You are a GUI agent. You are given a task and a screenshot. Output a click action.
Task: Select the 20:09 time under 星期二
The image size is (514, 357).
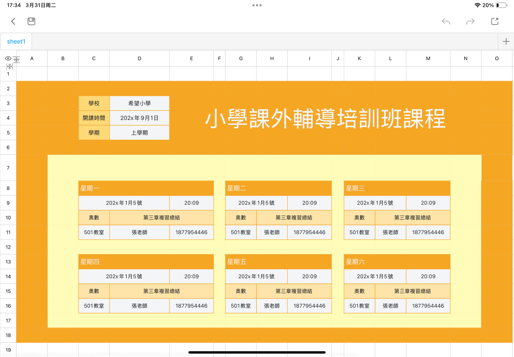point(309,203)
